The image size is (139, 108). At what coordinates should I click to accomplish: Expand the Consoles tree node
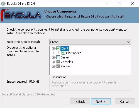tap(53, 62)
